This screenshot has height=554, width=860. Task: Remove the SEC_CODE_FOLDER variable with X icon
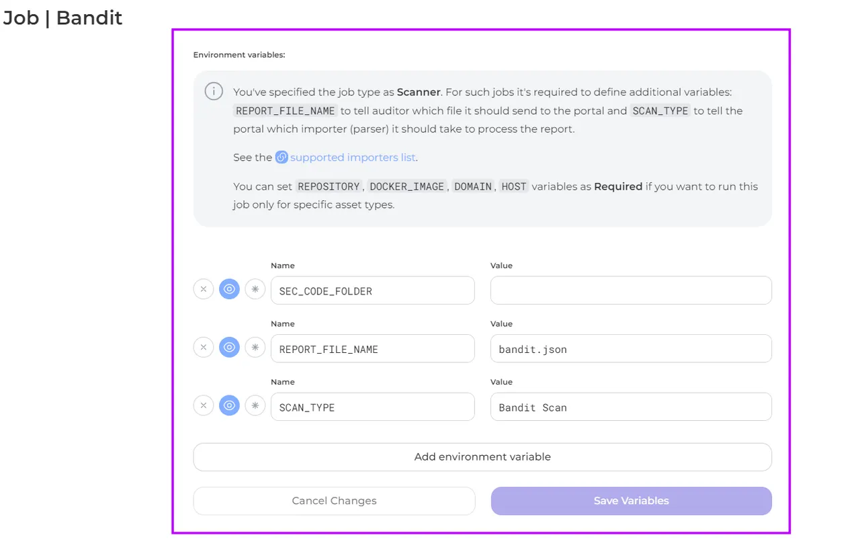pos(204,289)
